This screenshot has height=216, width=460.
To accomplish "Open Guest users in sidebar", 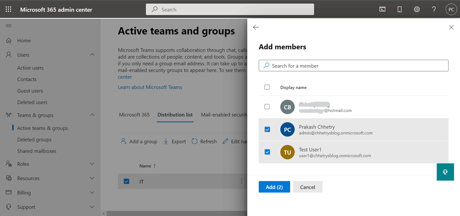I will tap(30, 91).
